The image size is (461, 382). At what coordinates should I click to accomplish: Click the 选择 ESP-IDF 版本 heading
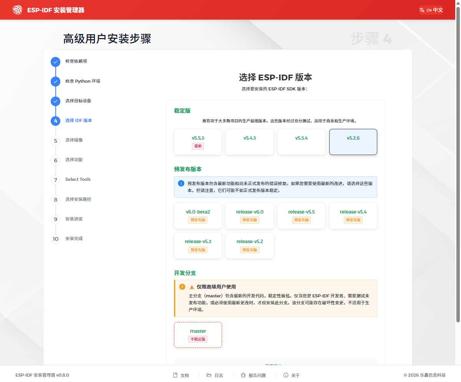point(275,77)
